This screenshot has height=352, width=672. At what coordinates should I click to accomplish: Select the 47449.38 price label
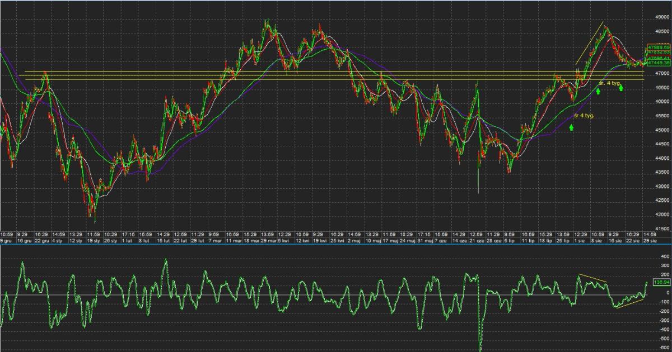coord(658,63)
